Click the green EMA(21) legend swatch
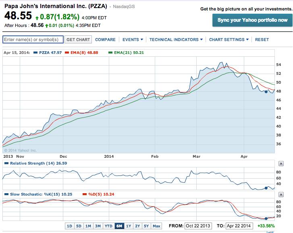The height and width of the screenshot is (233, 293). 110,53
